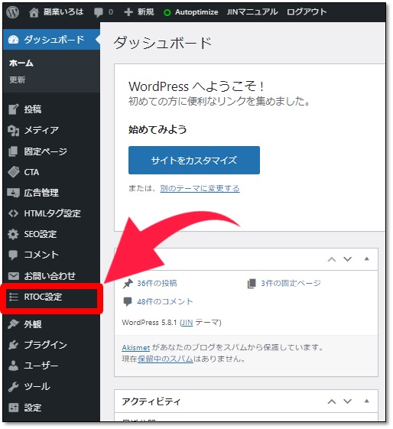Move アクティビティ widget down with its arrow

coord(347,401)
